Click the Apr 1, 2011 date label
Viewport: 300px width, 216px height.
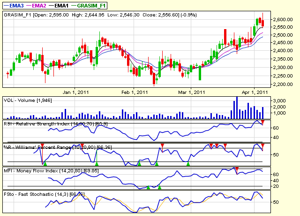pyautogui.click(x=255, y=93)
